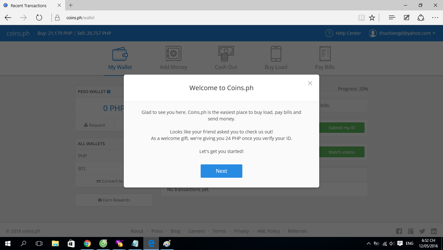Click the user account avatar icon
The height and width of the screenshot is (250, 443).
pyautogui.click(x=373, y=33)
